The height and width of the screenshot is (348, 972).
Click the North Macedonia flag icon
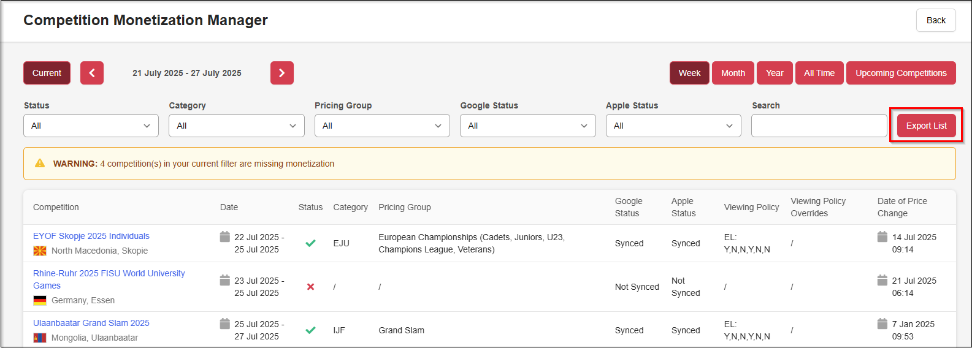(40, 251)
